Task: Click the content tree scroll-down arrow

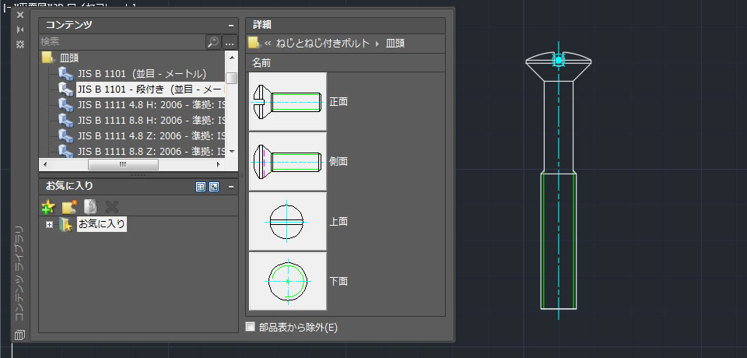Action: pos(232,151)
